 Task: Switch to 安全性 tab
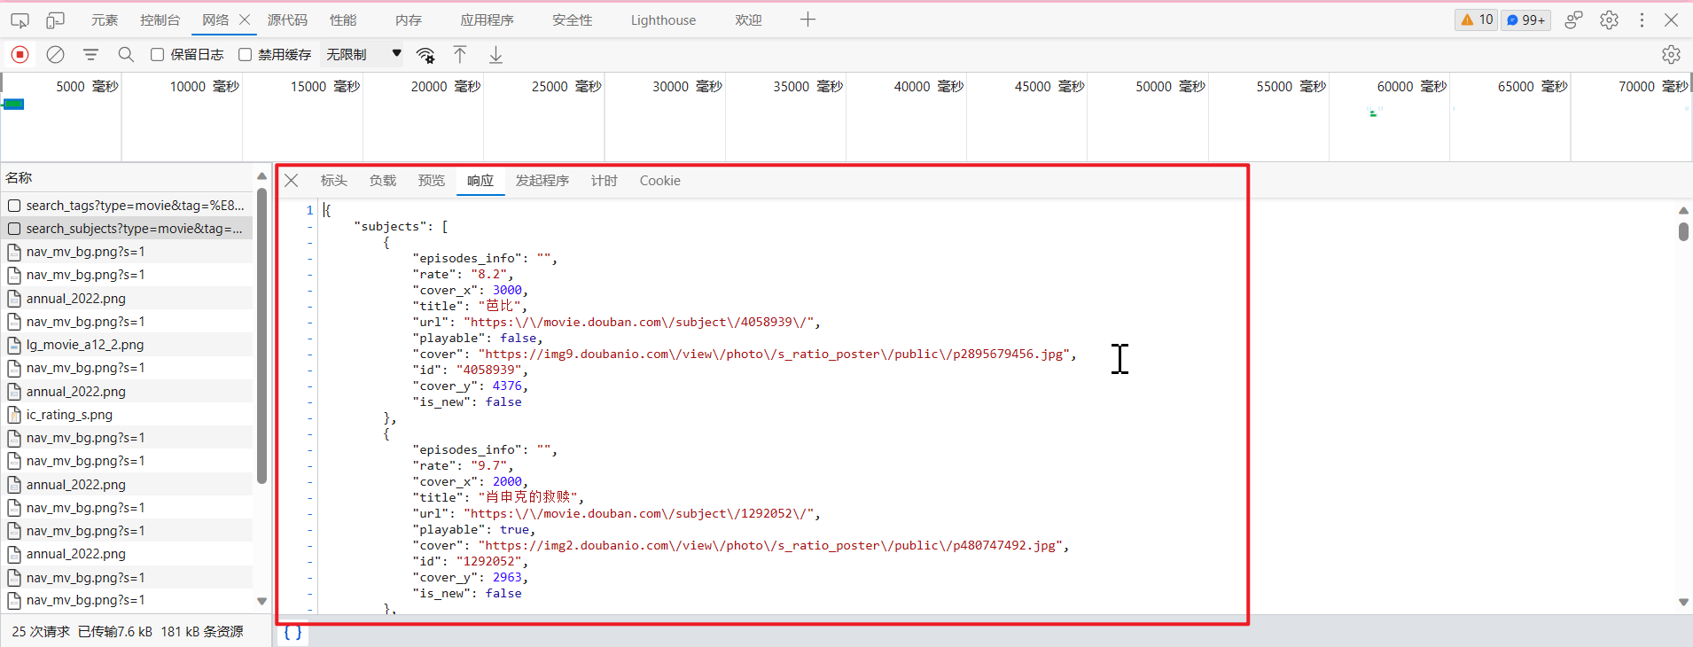(572, 19)
